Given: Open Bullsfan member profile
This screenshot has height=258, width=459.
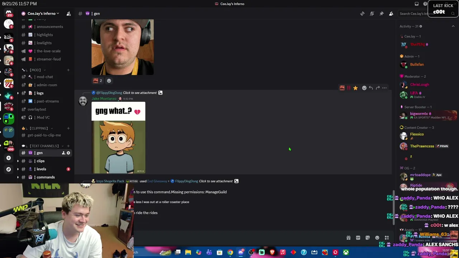Looking at the screenshot, I should pos(417,64).
